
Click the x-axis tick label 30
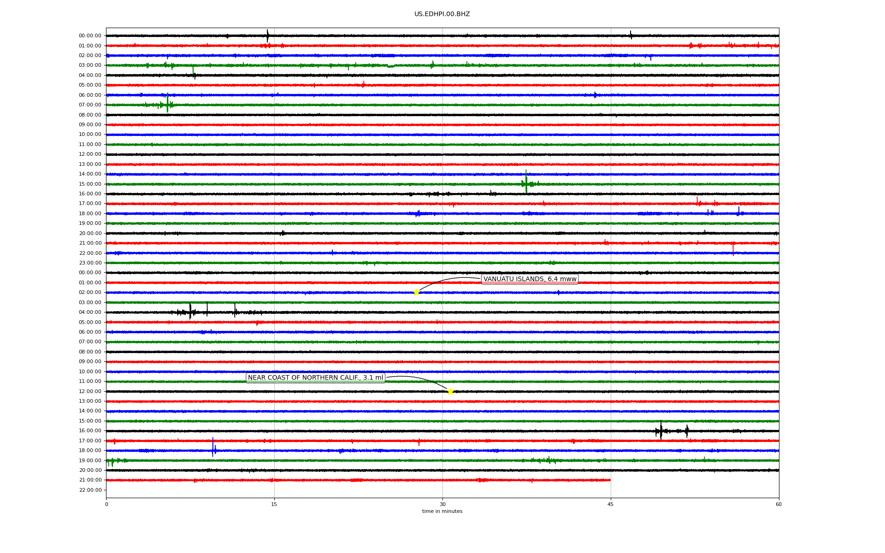pyautogui.click(x=442, y=504)
